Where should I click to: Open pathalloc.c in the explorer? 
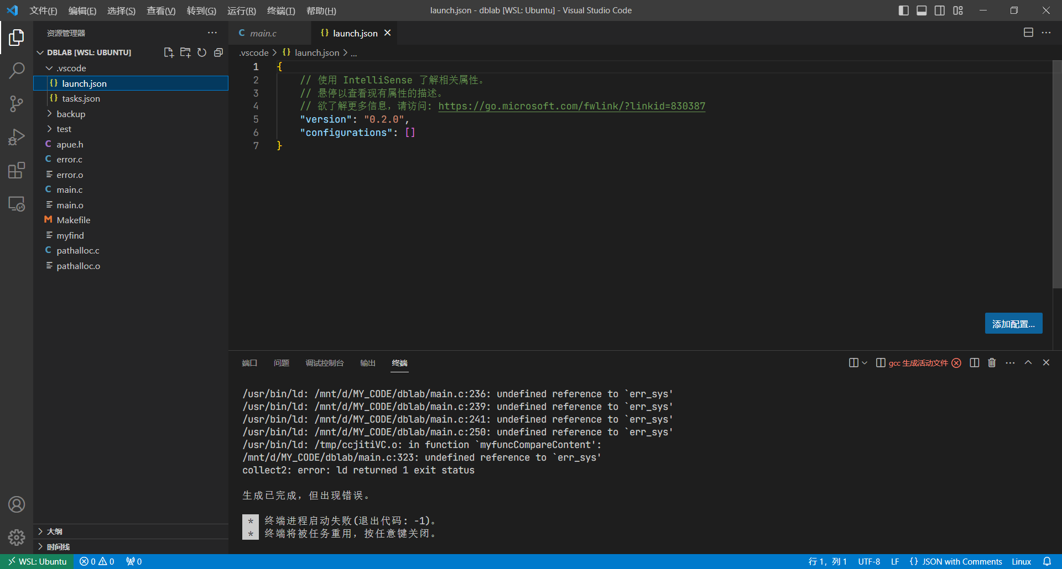[x=131, y=250]
